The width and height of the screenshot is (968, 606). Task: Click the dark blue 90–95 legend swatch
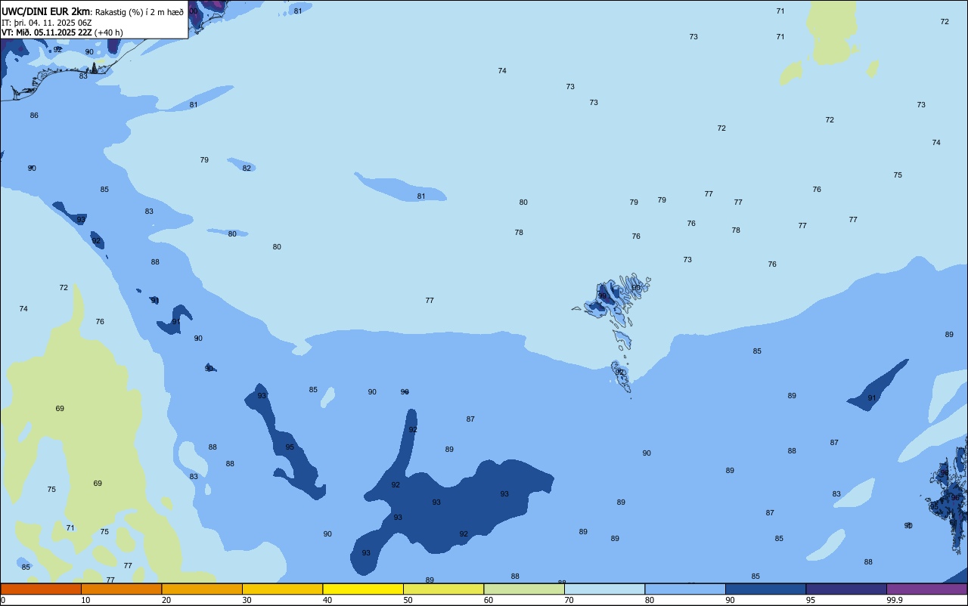[x=765, y=589]
